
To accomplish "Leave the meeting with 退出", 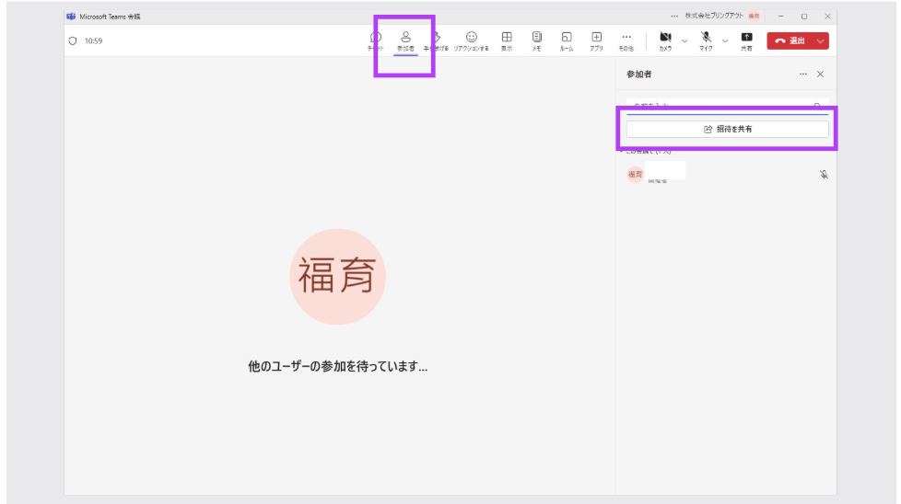I will [x=790, y=40].
